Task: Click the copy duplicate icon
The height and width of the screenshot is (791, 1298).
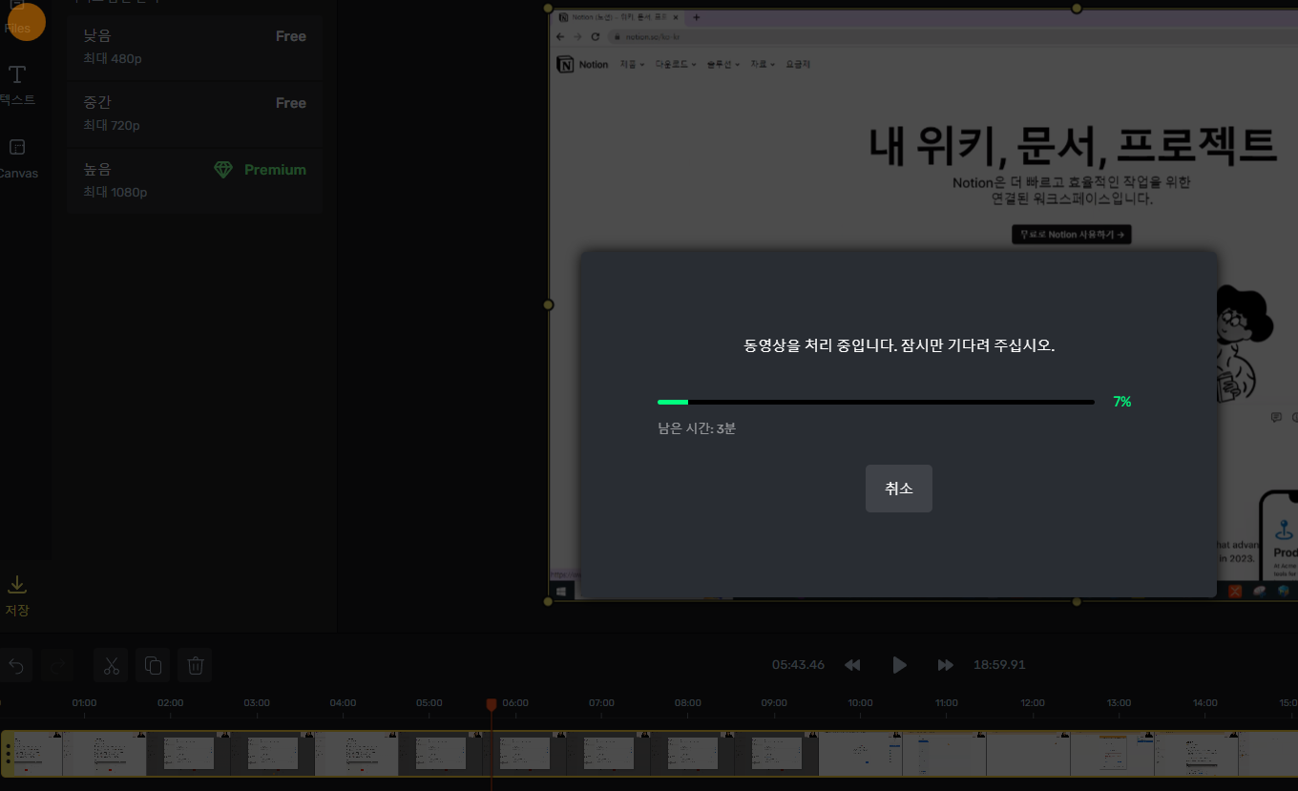Action: (153, 665)
